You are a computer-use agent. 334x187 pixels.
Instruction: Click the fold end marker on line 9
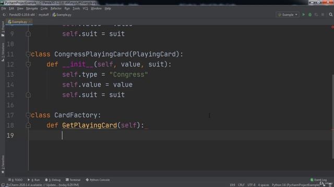pos(28,34)
